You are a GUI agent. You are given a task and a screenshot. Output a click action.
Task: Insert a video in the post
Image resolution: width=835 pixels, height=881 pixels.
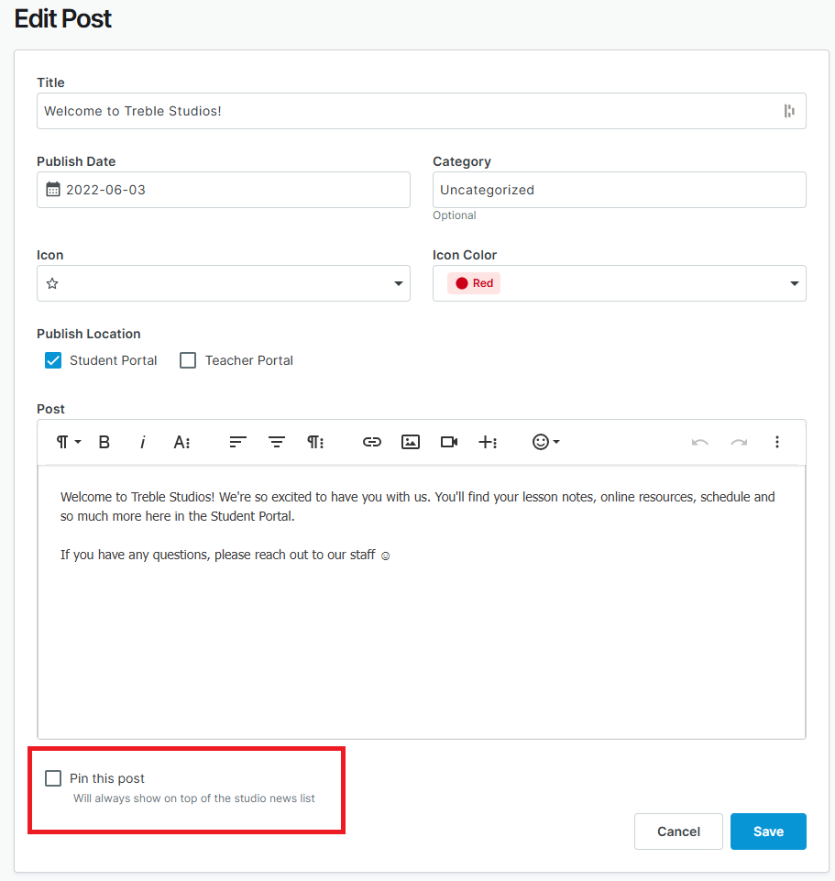click(x=449, y=442)
